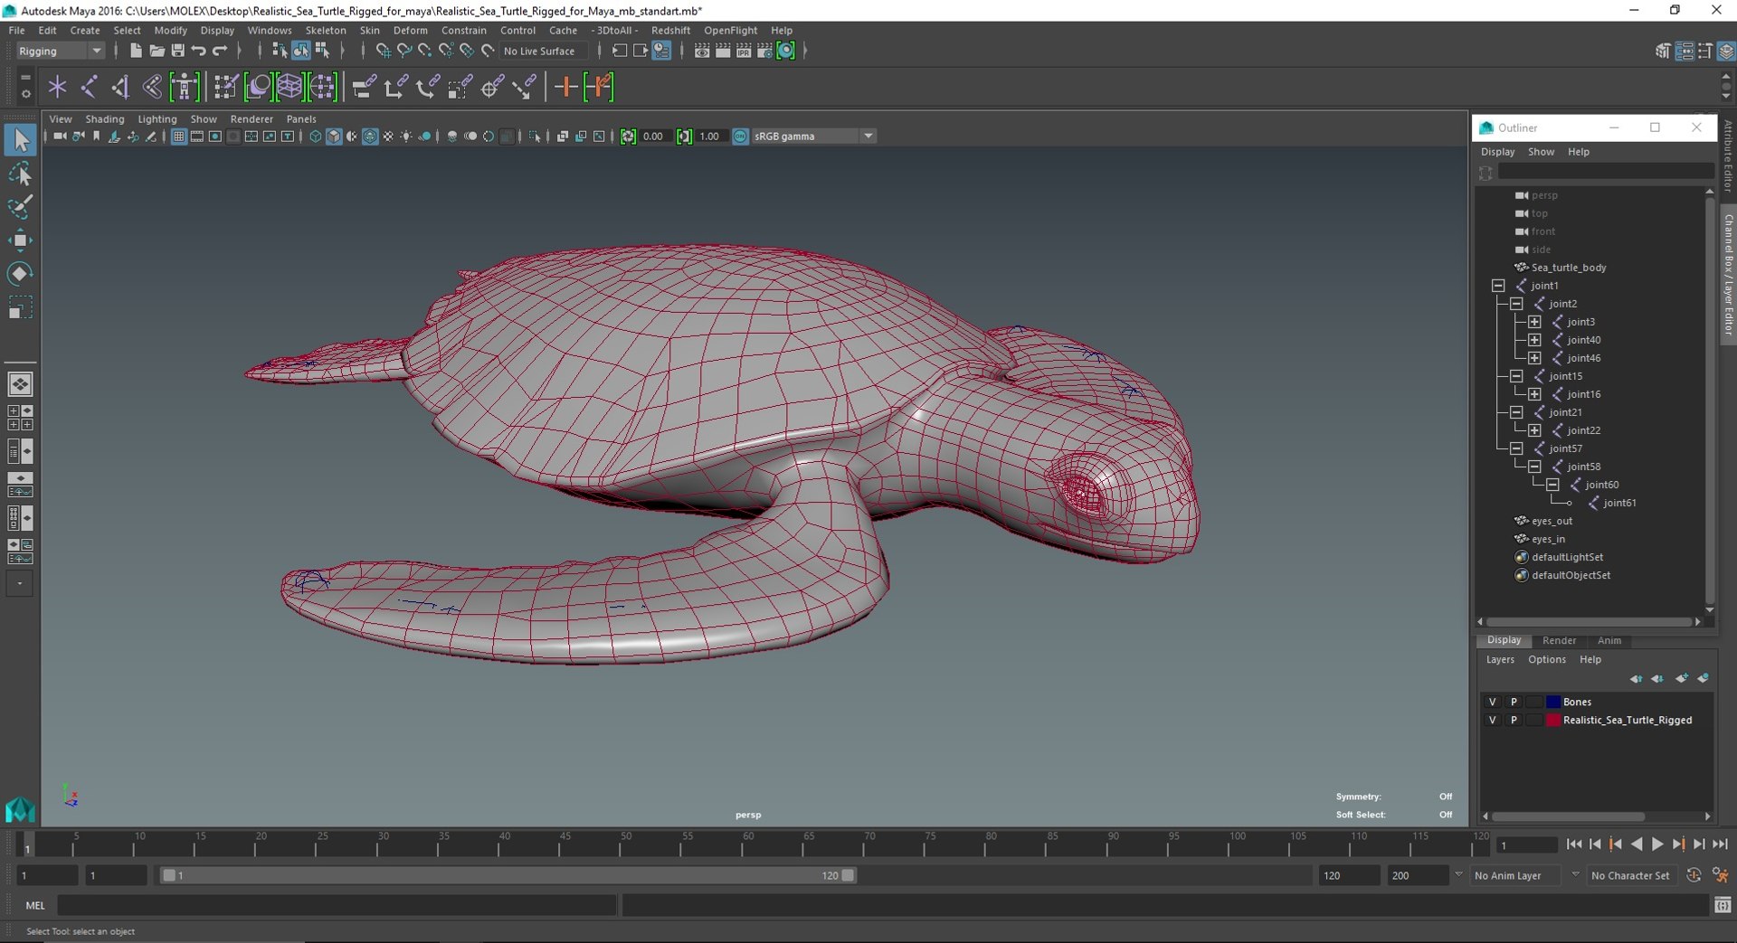Click the Undo icon in status line
The image size is (1737, 943).
198,51
